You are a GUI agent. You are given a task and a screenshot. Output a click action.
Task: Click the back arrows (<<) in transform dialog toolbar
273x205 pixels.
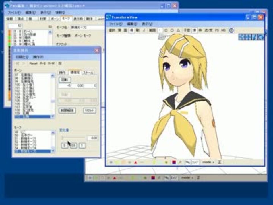pyautogui.click(x=17, y=63)
